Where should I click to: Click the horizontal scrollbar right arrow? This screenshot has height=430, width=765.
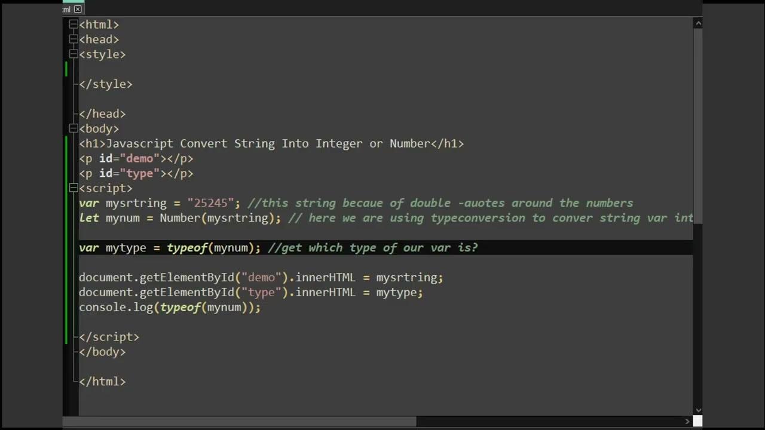pos(687,422)
